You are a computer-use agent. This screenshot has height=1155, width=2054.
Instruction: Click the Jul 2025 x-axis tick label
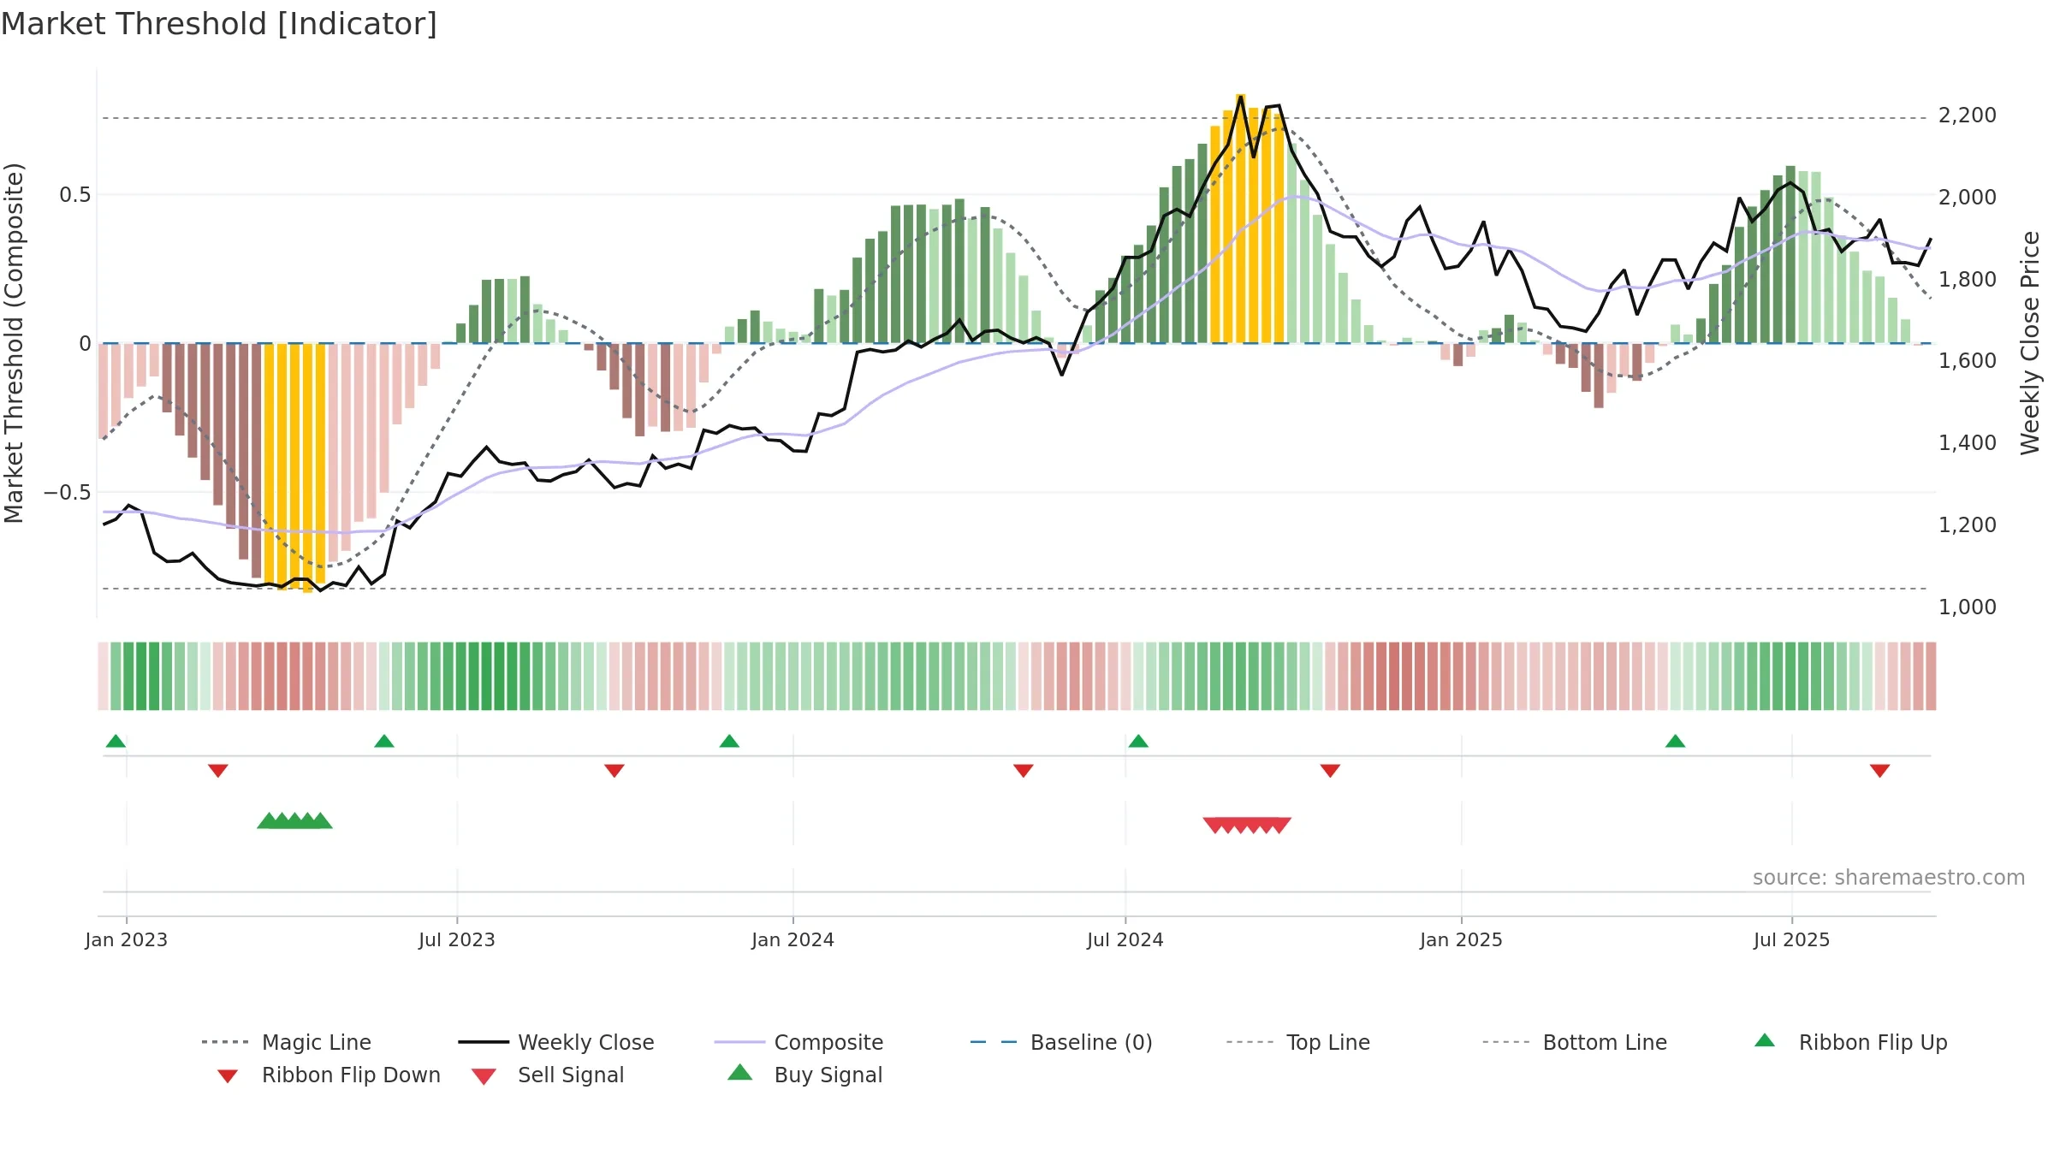pos(1791,939)
